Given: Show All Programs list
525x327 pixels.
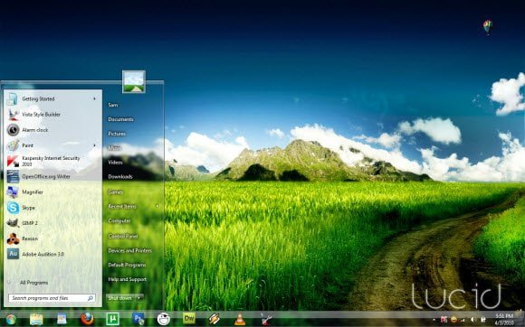Looking at the screenshot, I should point(33,283).
